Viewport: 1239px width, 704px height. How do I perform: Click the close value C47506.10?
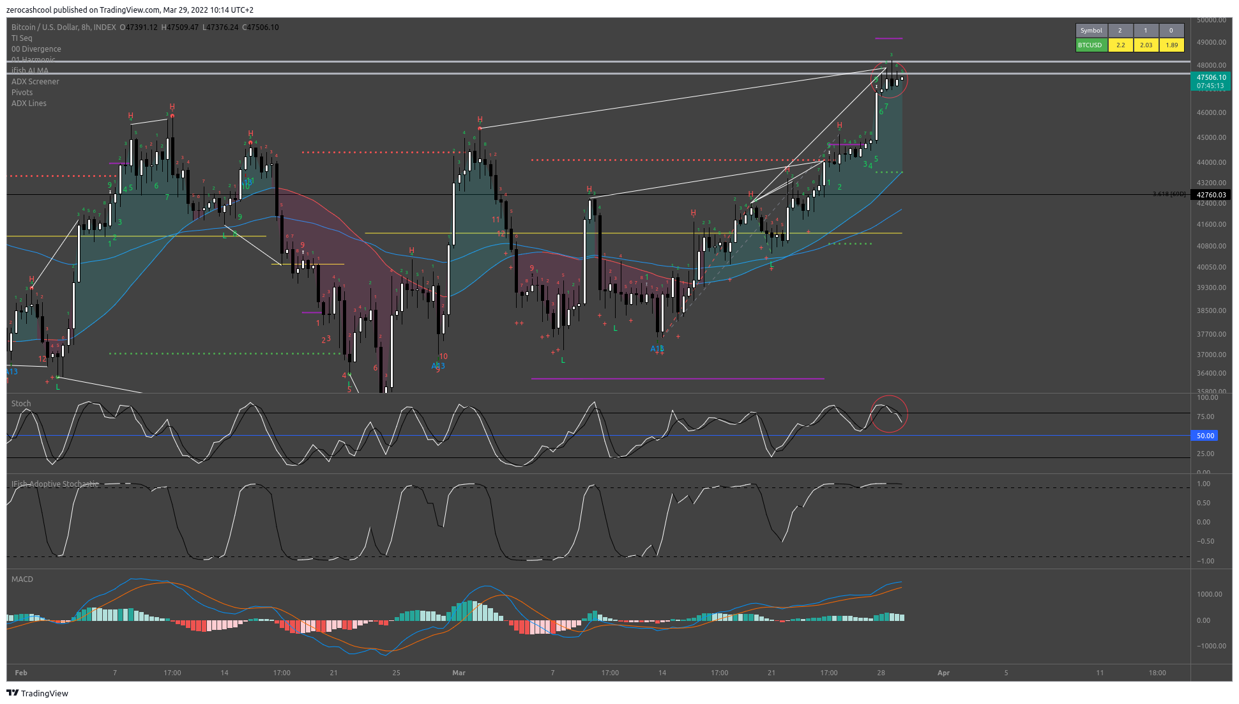pyautogui.click(x=261, y=27)
